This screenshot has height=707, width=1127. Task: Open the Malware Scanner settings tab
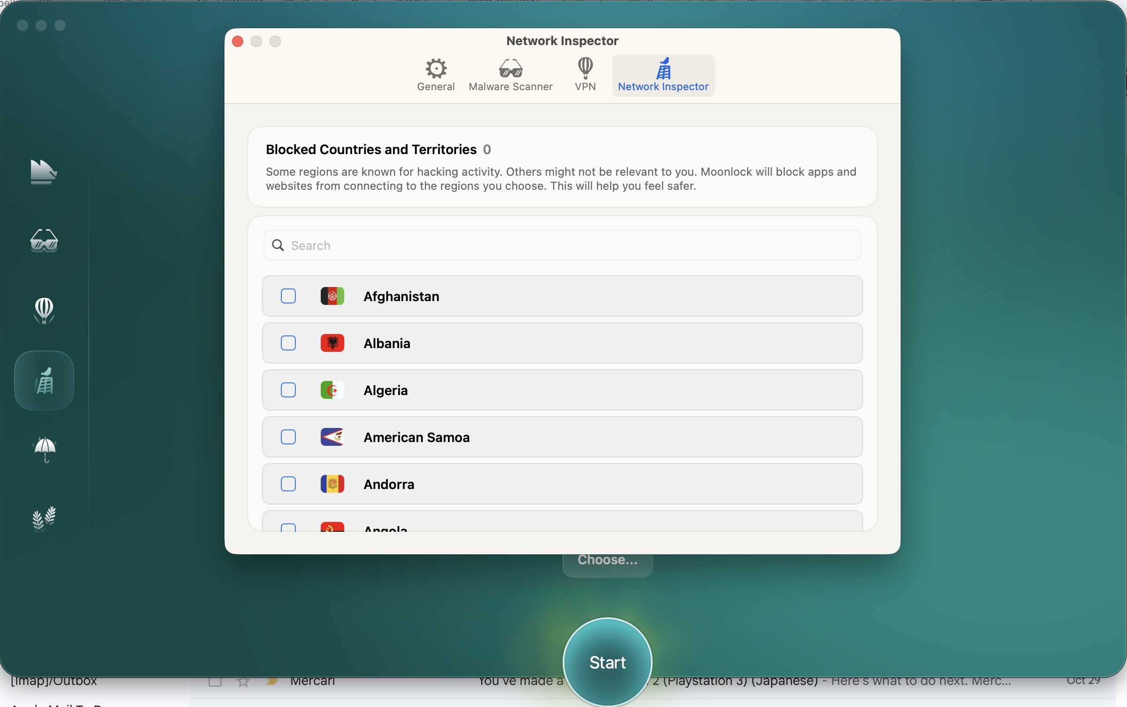[x=510, y=74]
